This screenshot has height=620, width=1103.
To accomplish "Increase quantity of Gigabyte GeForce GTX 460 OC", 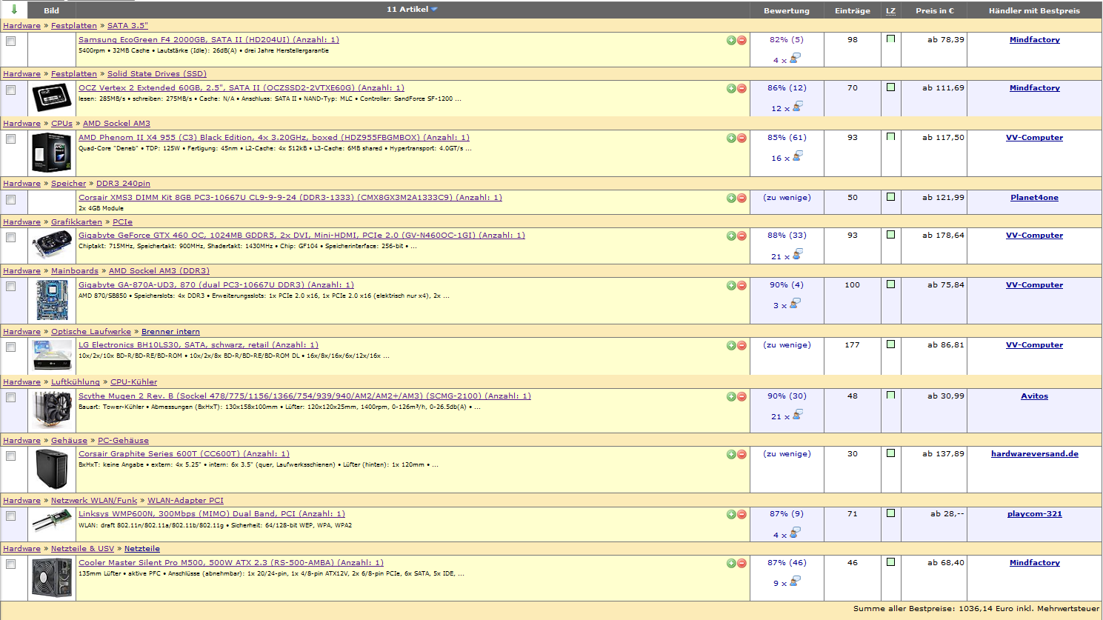I will [731, 236].
